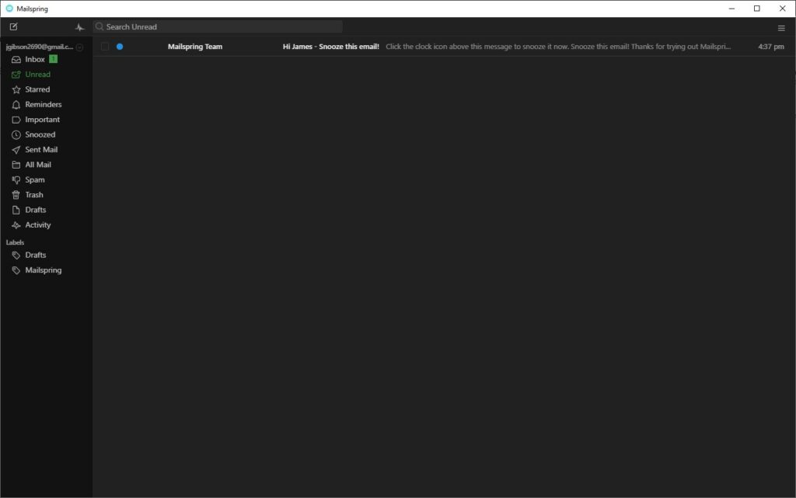Click the 4:37 pm timestamp
The height and width of the screenshot is (498, 796).
pos(770,47)
